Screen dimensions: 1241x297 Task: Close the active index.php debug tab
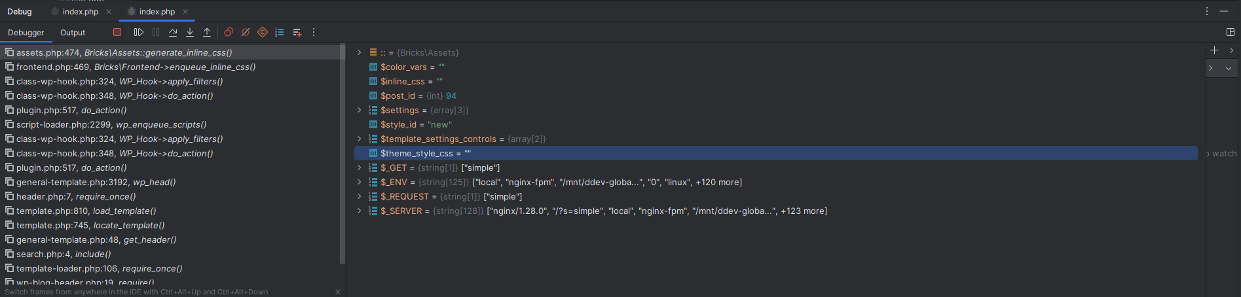click(x=185, y=12)
